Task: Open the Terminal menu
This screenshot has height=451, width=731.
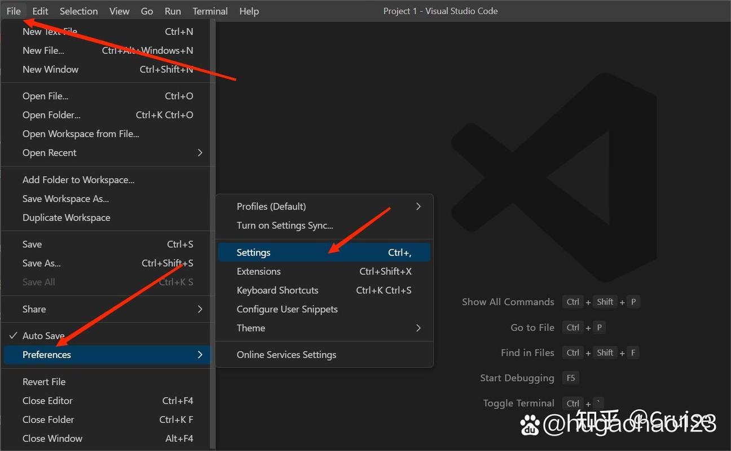Action: (209, 11)
